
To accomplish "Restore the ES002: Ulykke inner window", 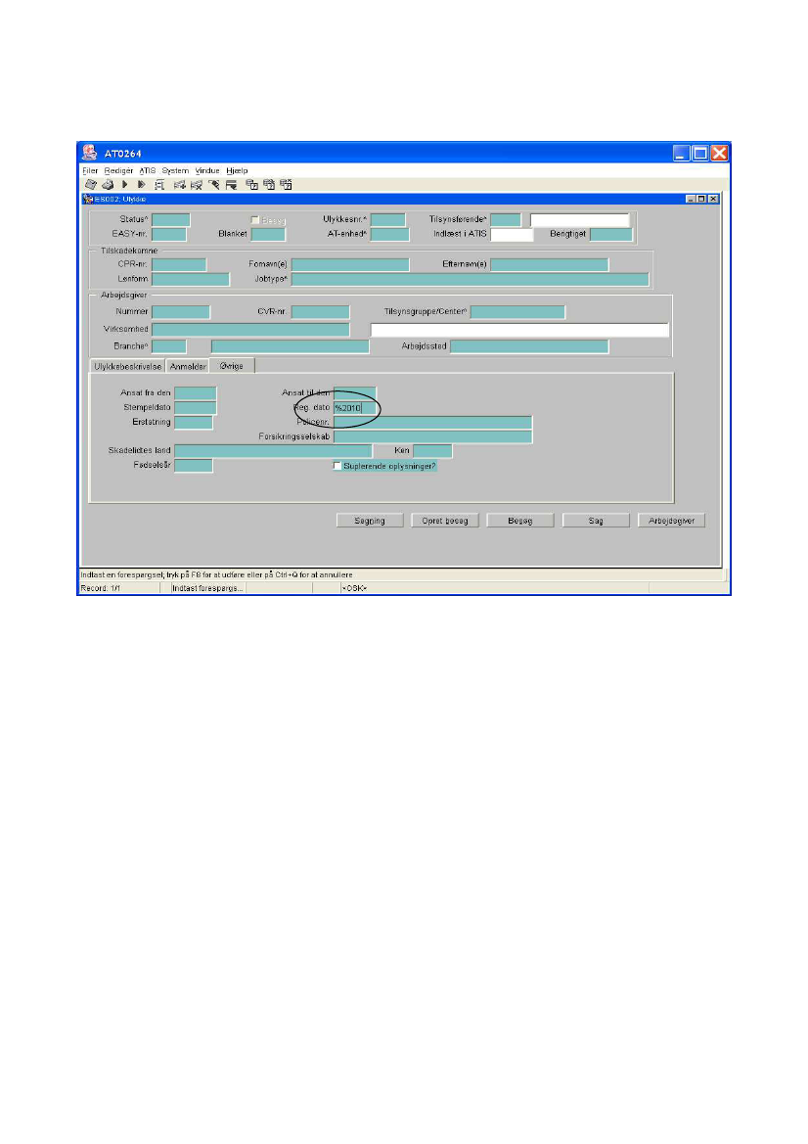I will coord(701,199).
